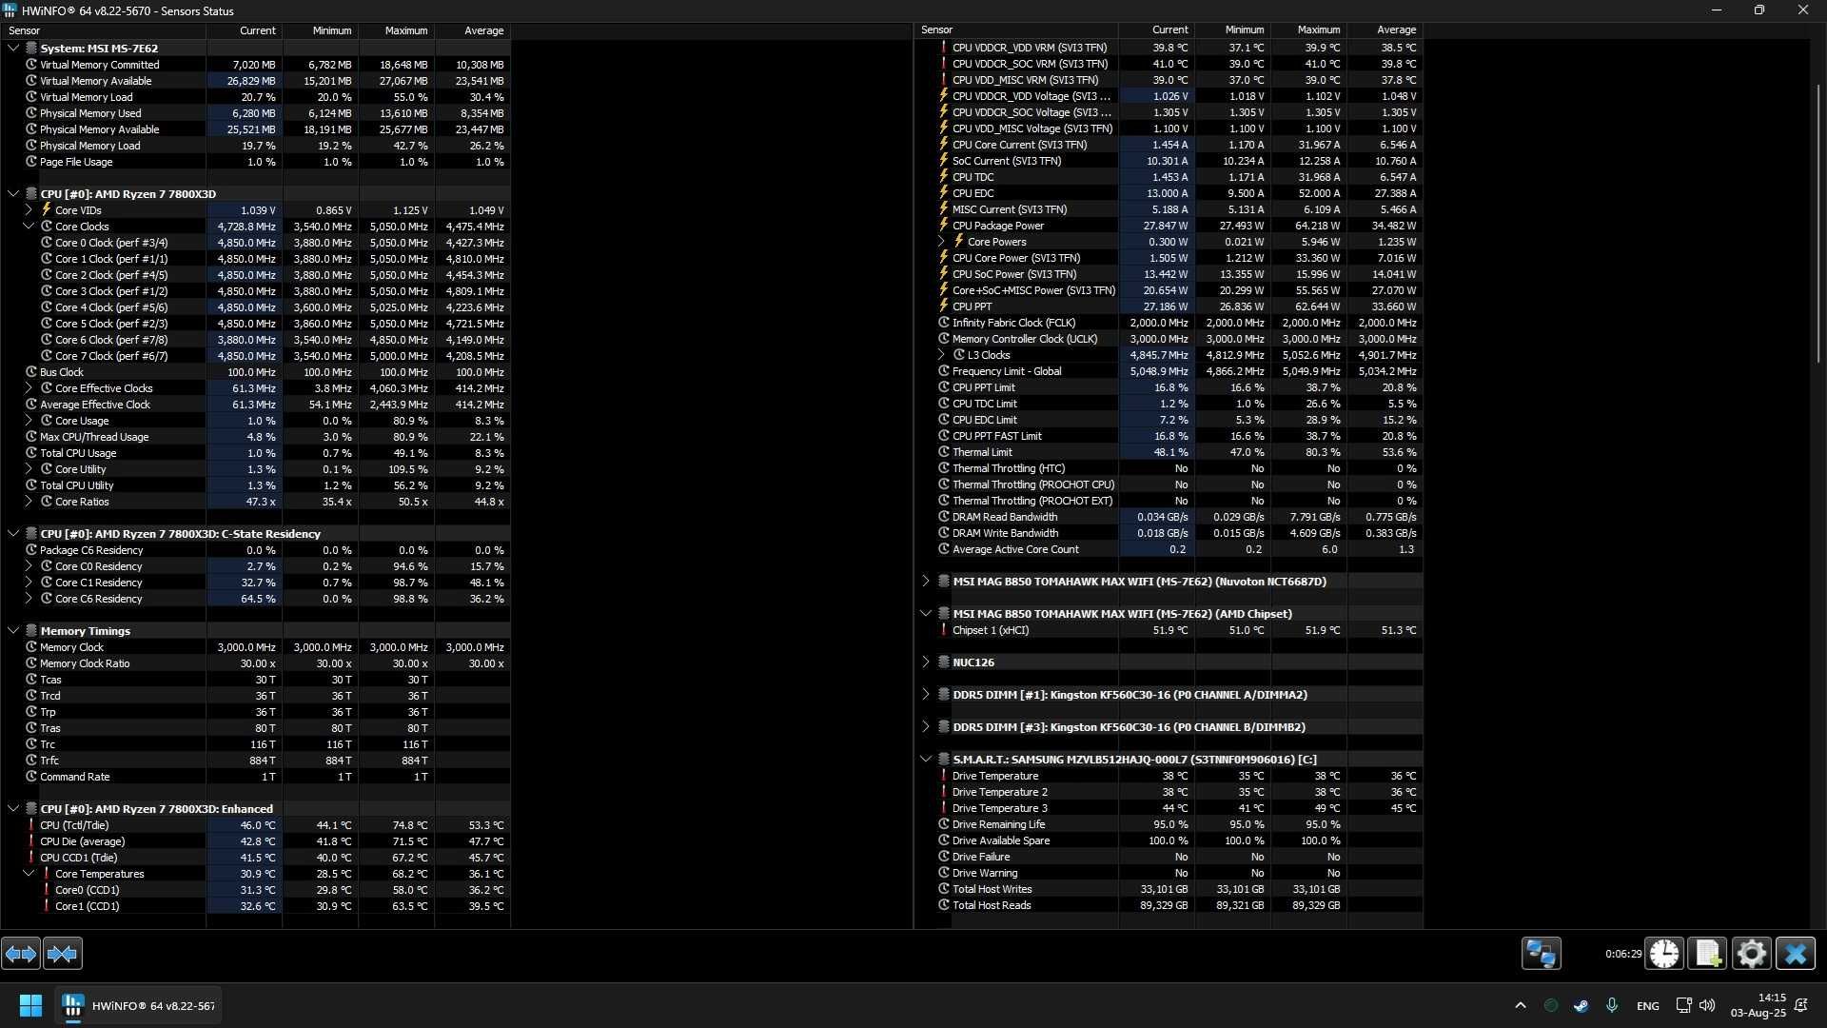This screenshot has height=1028, width=1827.
Task: Open the clock showing 14:15
Action: (1758, 1005)
